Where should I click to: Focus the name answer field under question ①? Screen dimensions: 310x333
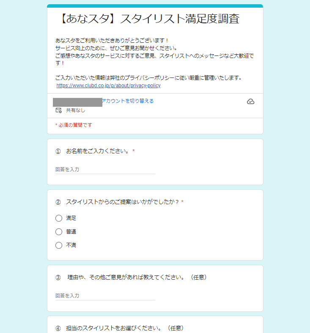(105, 169)
